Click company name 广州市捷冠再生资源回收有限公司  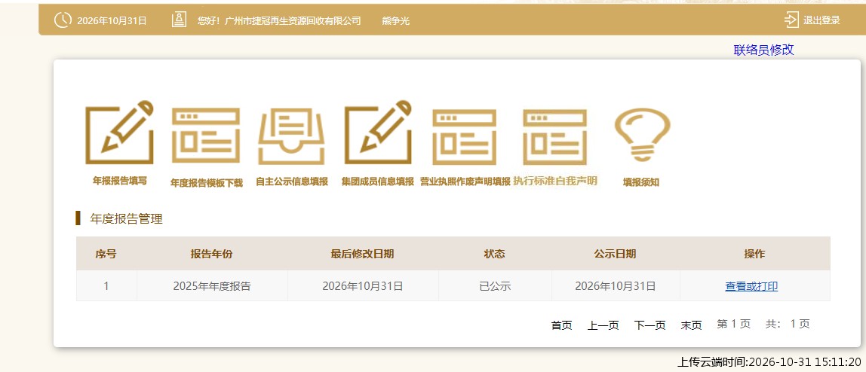pos(293,21)
